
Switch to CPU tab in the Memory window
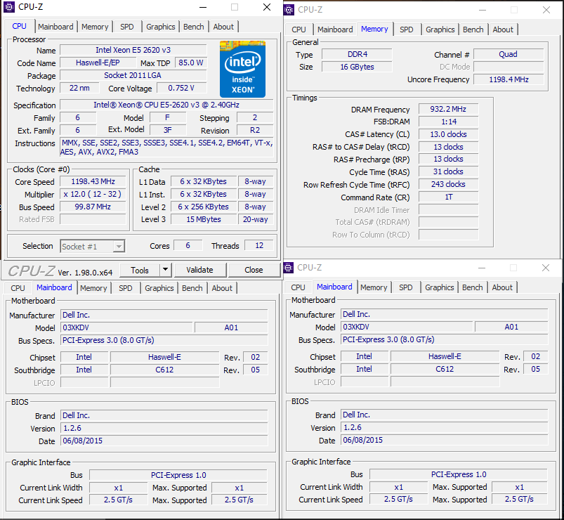[x=299, y=30]
